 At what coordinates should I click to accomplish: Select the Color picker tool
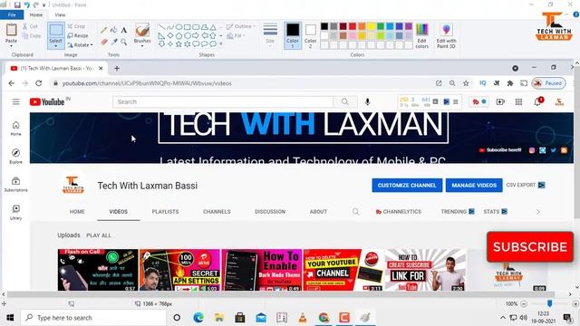coord(114,42)
